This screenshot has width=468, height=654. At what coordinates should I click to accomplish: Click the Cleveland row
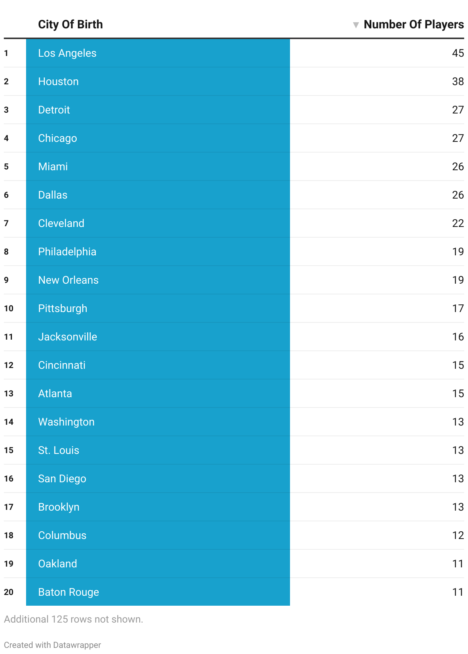pos(234,223)
